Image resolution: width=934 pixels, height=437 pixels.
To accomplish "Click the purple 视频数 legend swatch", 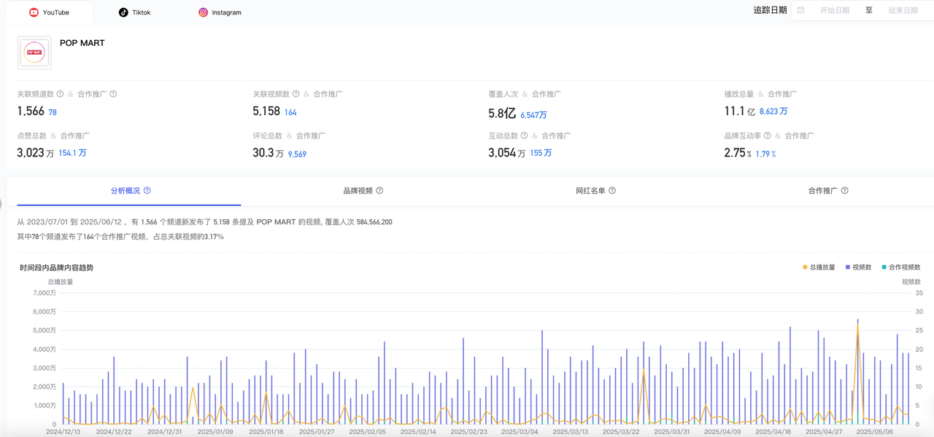I will (848, 267).
